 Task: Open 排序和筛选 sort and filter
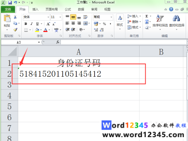click(160, 22)
